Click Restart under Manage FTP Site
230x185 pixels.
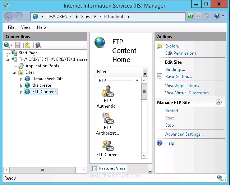point(172,110)
